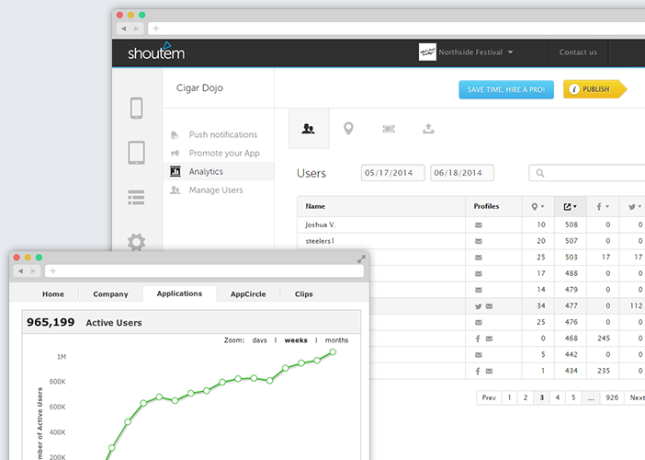Go to page 1
Image resolution: width=645 pixels, height=460 pixels.
pyautogui.click(x=509, y=397)
